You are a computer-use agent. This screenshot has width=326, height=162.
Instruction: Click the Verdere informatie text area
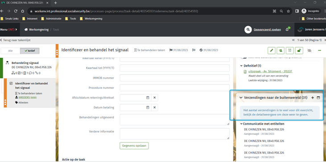click(x=174, y=134)
